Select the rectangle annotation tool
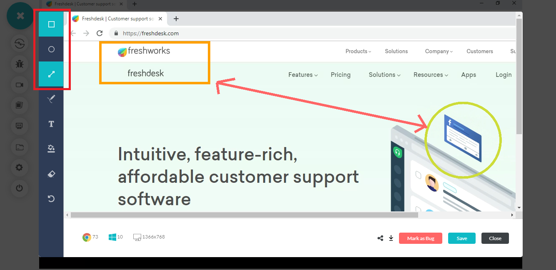556x270 pixels. click(x=51, y=25)
